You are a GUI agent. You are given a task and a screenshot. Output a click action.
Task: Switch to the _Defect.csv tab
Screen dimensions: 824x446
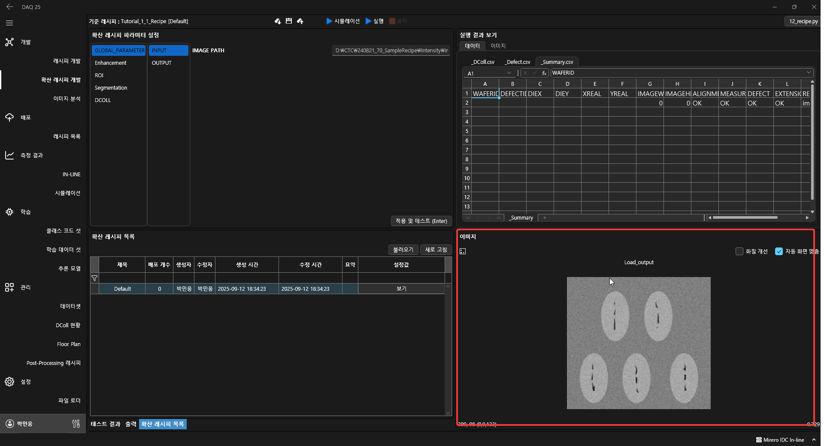(x=517, y=62)
